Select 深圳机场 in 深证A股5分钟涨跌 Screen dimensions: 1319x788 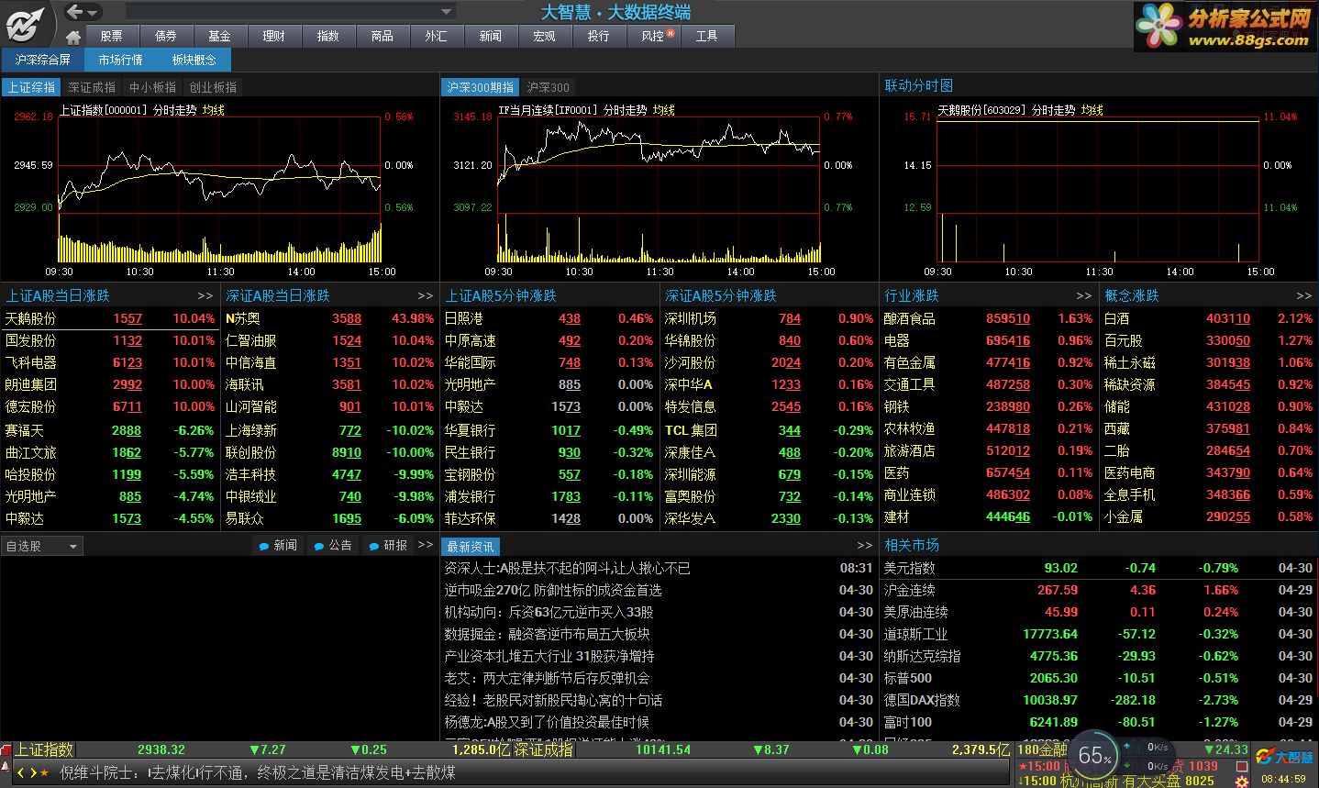click(x=769, y=318)
